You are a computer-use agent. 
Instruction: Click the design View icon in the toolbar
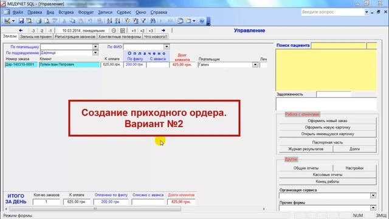[x=7, y=21]
